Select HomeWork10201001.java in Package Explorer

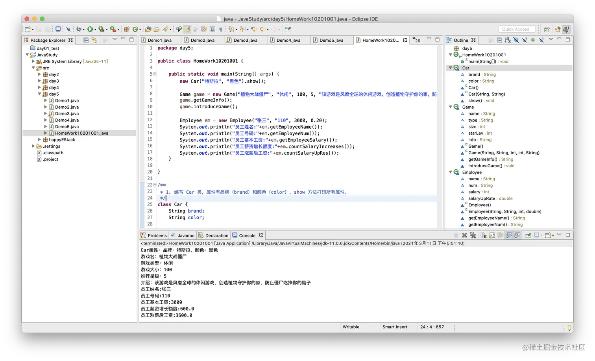(x=81, y=133)
